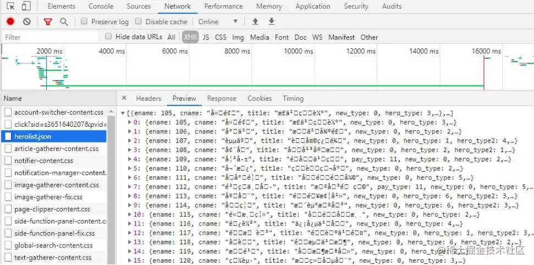Collapse the root JSON array triangle

point(123,113)
